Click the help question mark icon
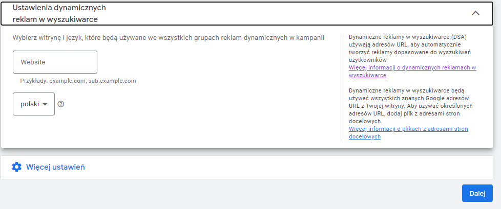The image size is (501, 209). [x=61, y=104]
